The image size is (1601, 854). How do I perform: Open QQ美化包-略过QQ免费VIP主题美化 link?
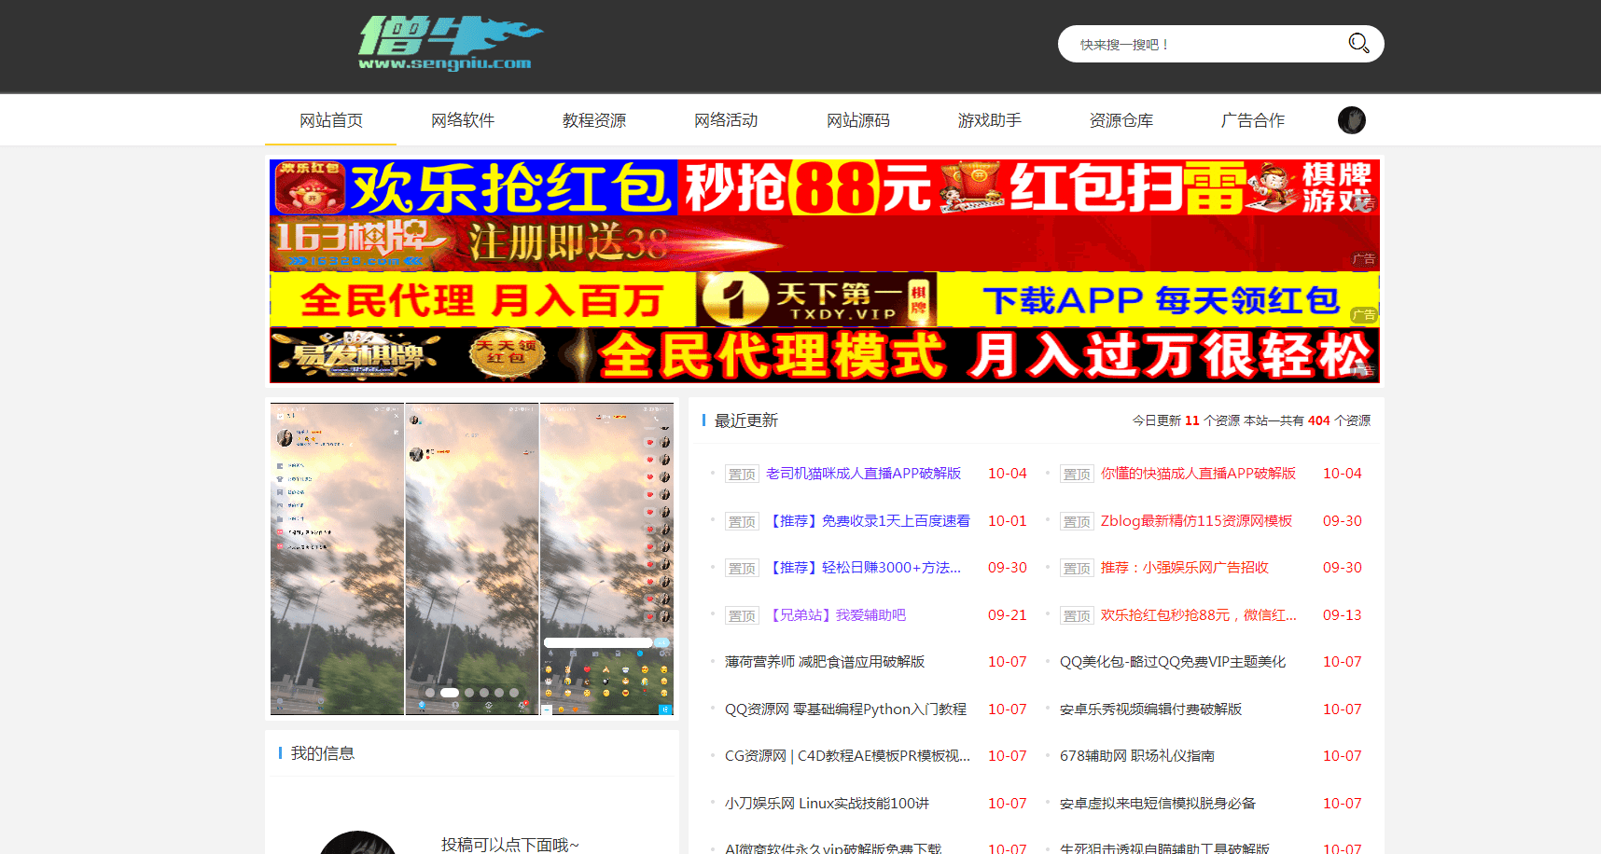point(1173,662)
